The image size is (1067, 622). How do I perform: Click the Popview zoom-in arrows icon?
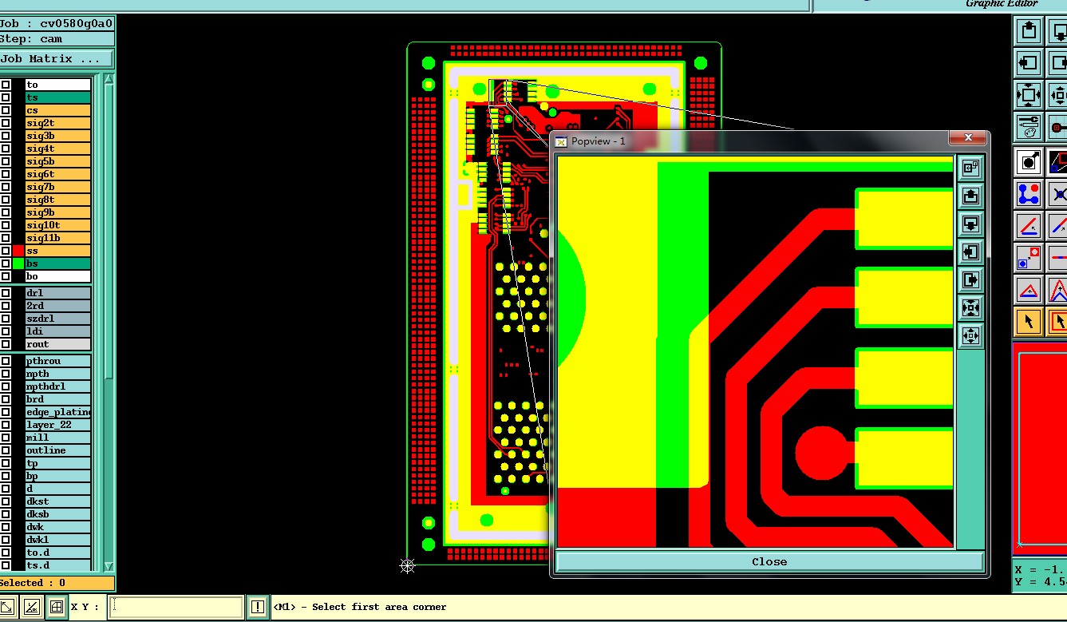(970, 307)
